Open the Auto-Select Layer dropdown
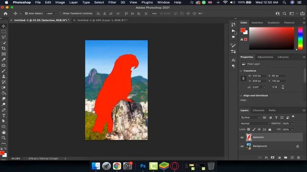Screen dimensions: 307x172 (51, 13)
